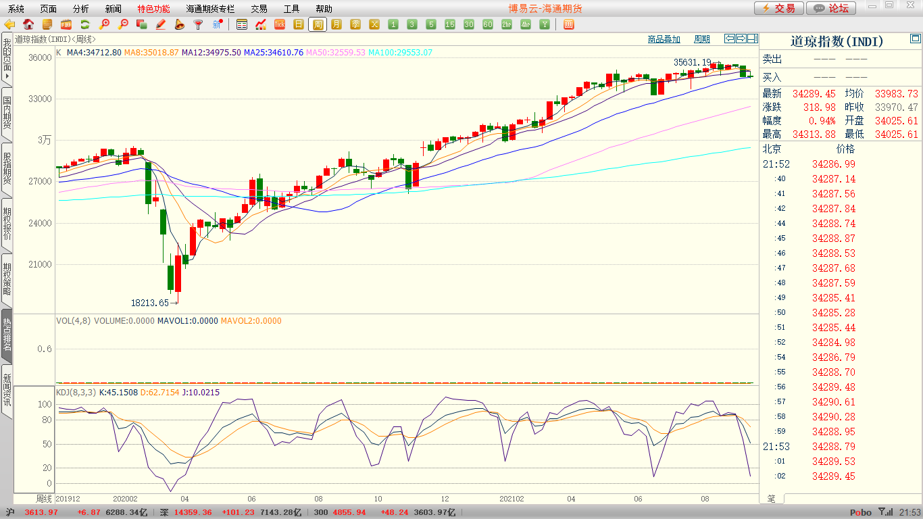923x519 pixels.
Task: Click the 周期 link
Action: [703, 39]
